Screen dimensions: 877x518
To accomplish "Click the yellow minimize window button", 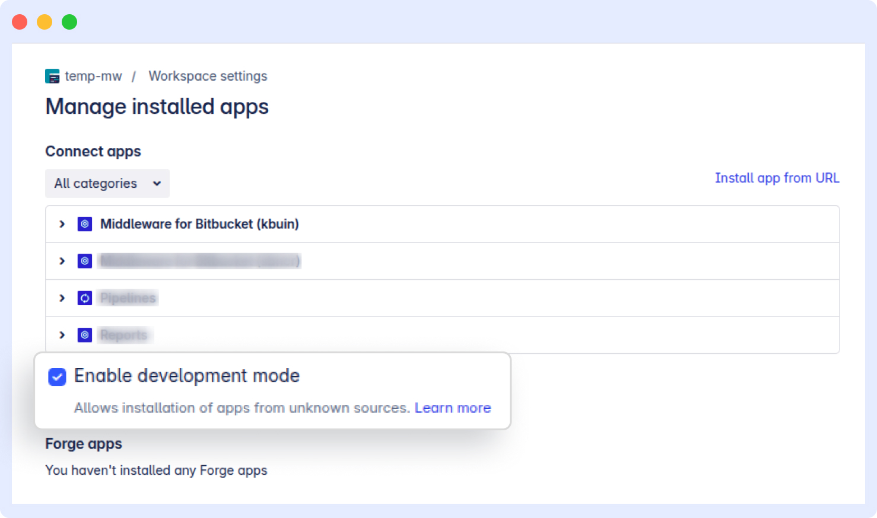I will pos(45,21).
